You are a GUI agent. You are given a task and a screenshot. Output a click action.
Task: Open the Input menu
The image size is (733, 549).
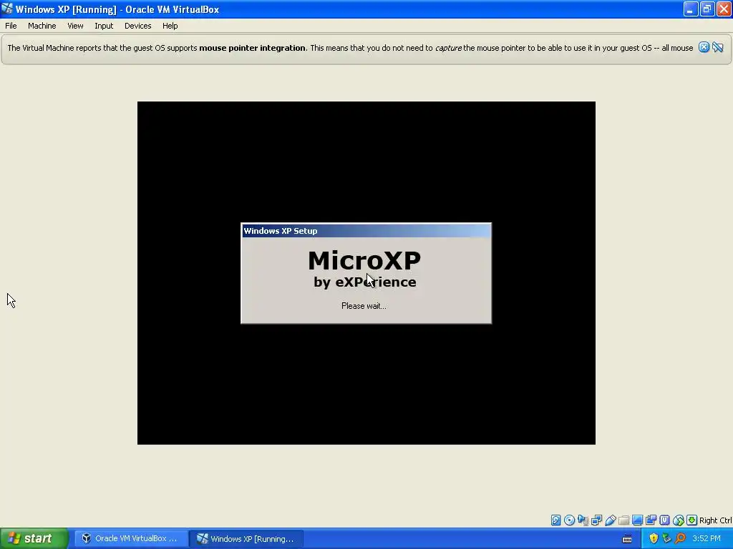click(x=104, y=26)
